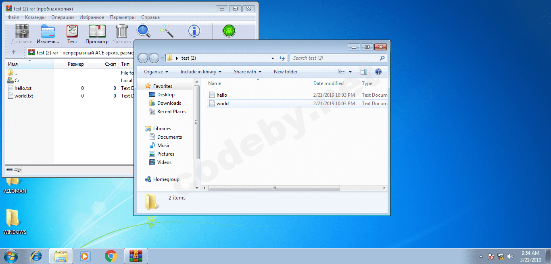Open Internet Explorer from taskbar
Viewport: 551px width, 264px height.
(37, 256)
